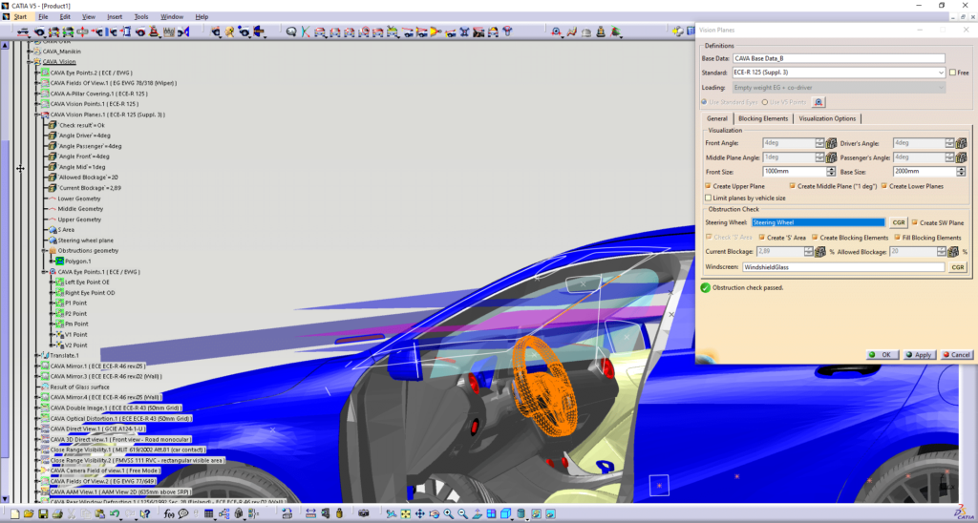Click the Print icon in bottom toolbar

[x=57, y=514]
